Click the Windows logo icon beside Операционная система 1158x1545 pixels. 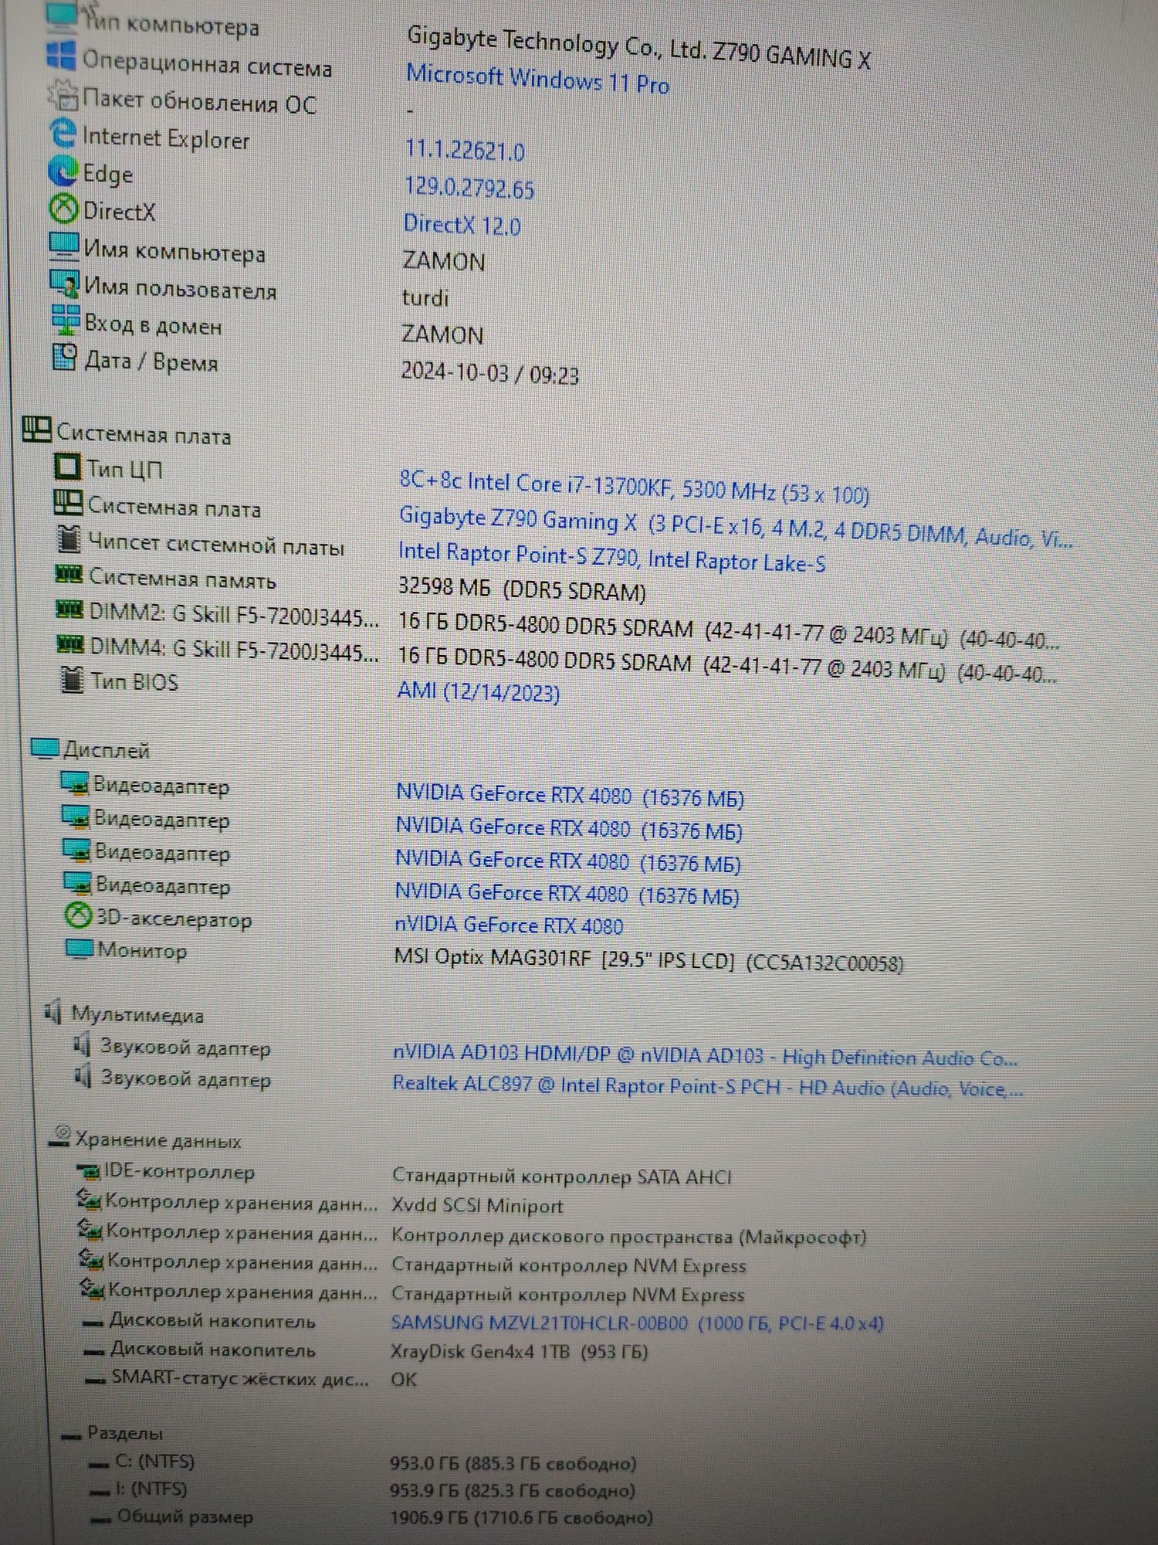point(61,56)
